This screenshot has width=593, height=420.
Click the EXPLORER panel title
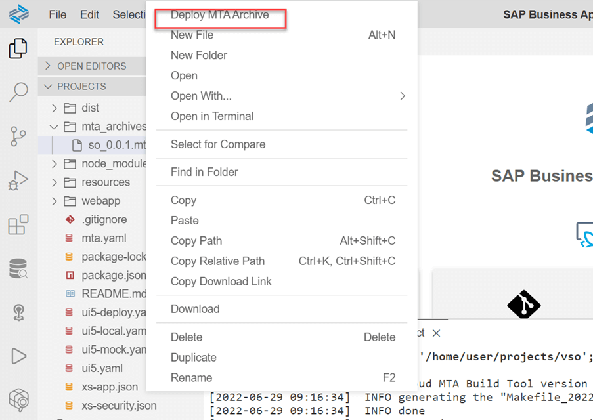click(79, 41)
